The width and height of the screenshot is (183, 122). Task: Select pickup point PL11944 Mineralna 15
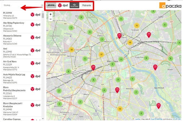(x=22, y=15)
